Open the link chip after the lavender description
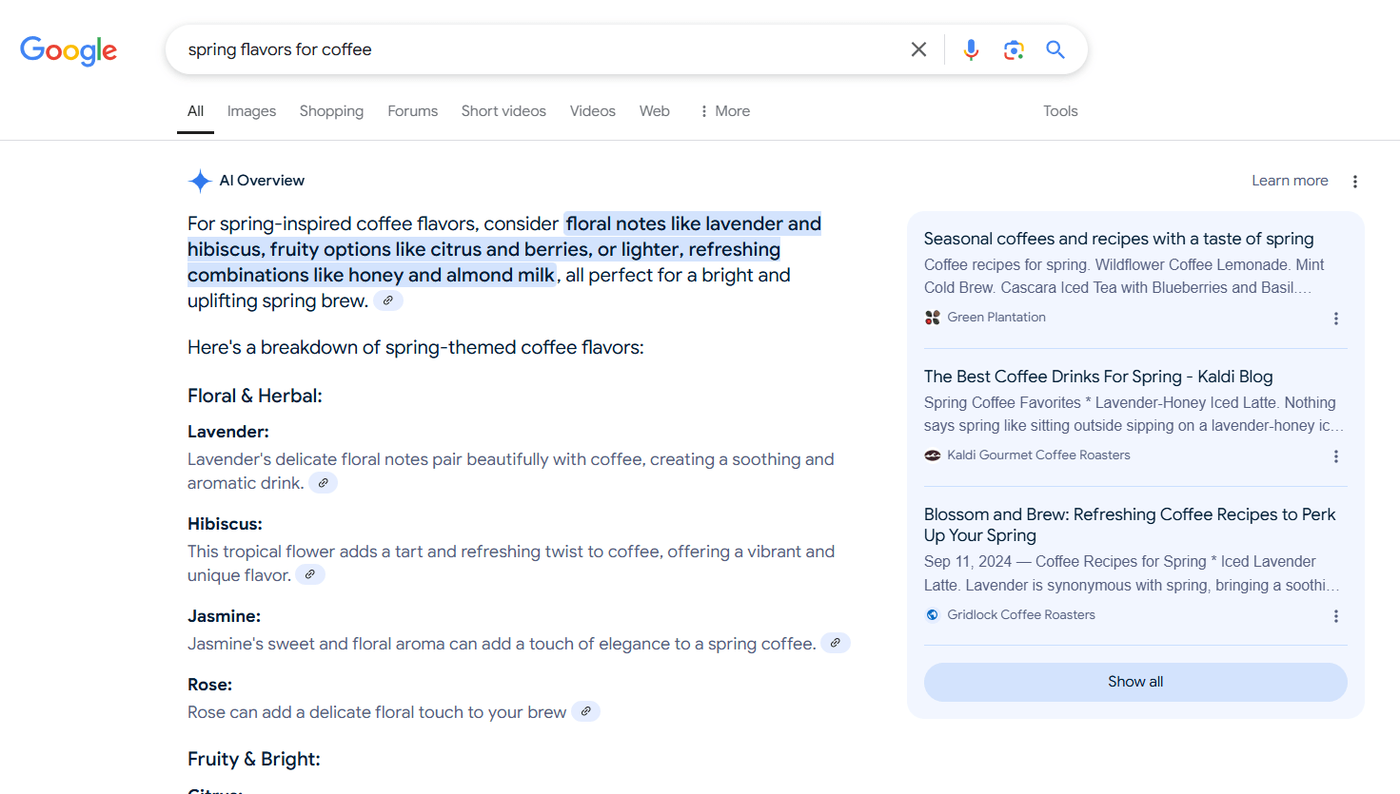The width and height of the screenshot is (1400, 794). click(323, 482)
